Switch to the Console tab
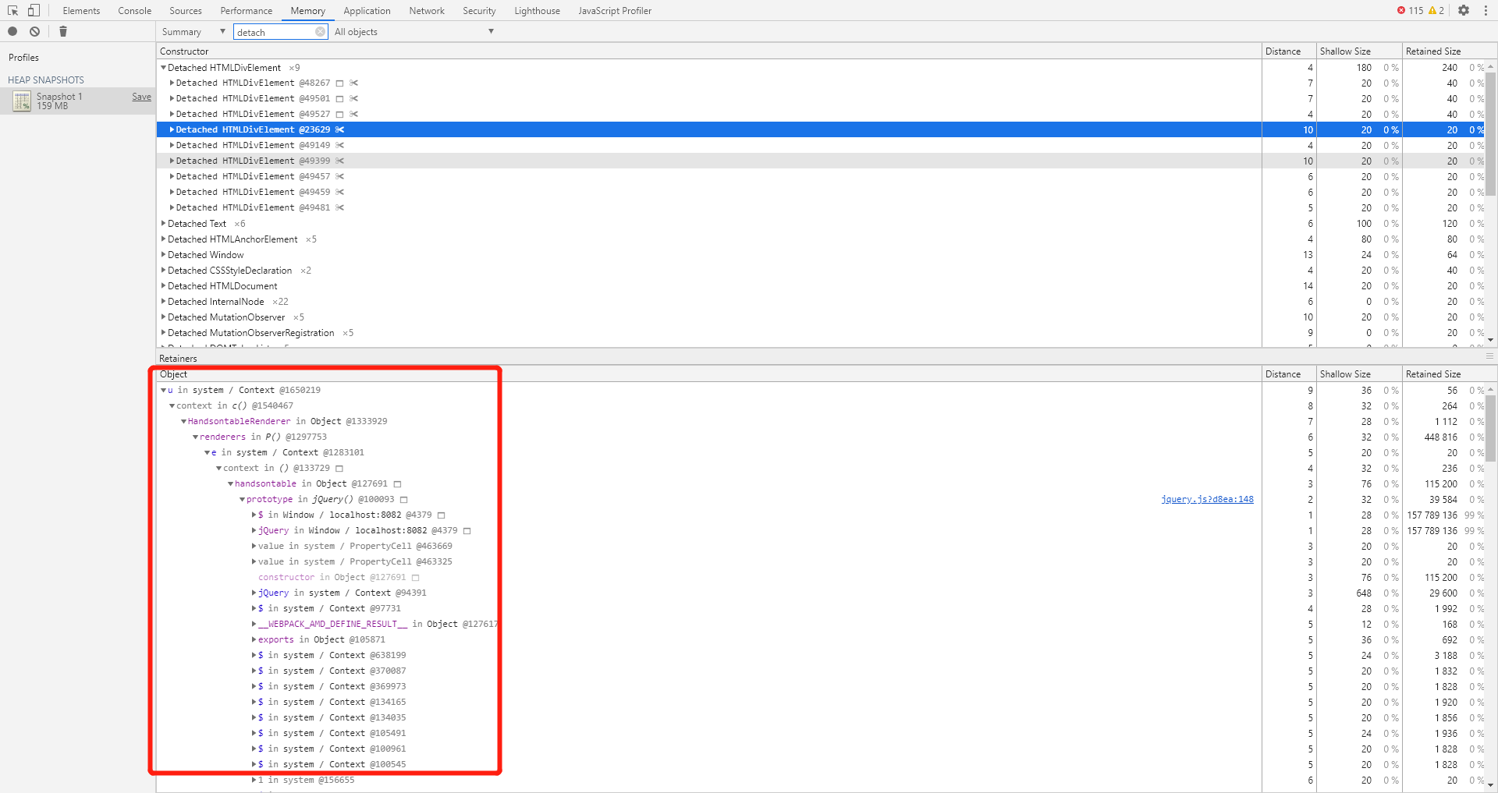This screenshot has height=793, width=1498. click(135, 11)
